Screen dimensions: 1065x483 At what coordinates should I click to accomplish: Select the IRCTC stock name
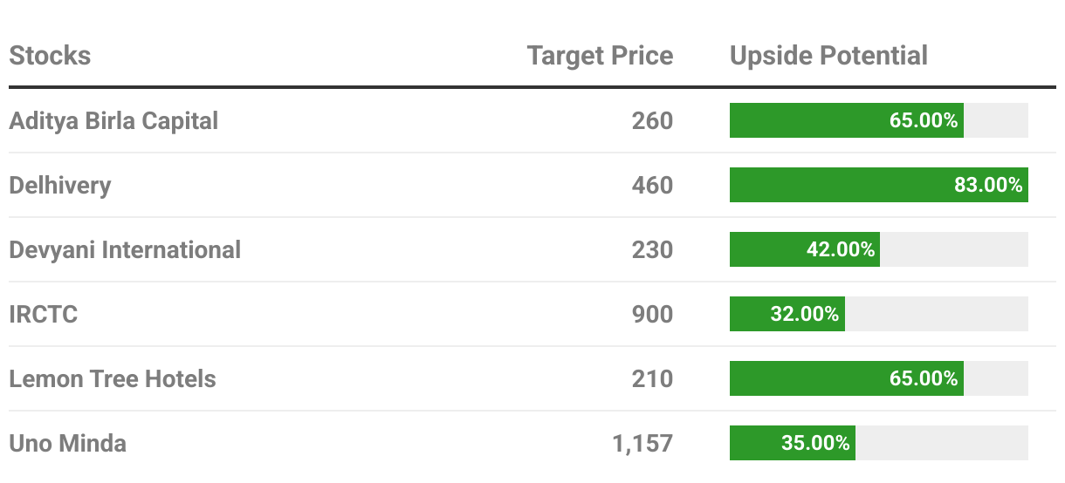(x=44, y=314)
